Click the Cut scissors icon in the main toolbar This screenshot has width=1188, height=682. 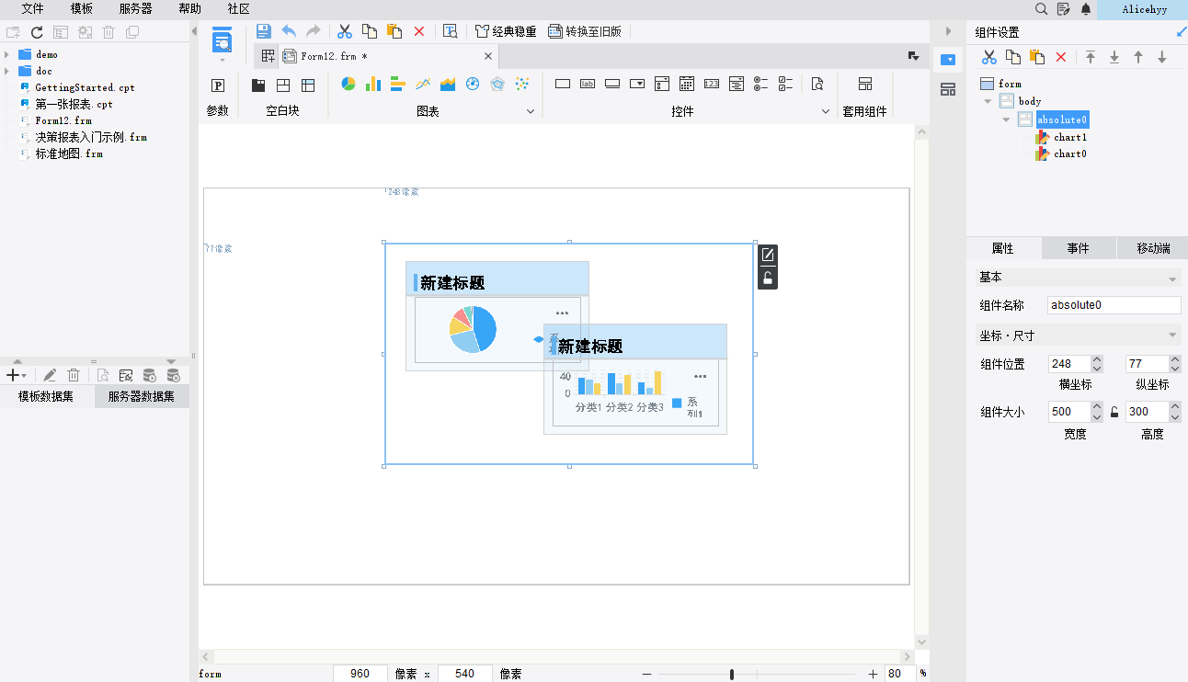pos(345,31)
